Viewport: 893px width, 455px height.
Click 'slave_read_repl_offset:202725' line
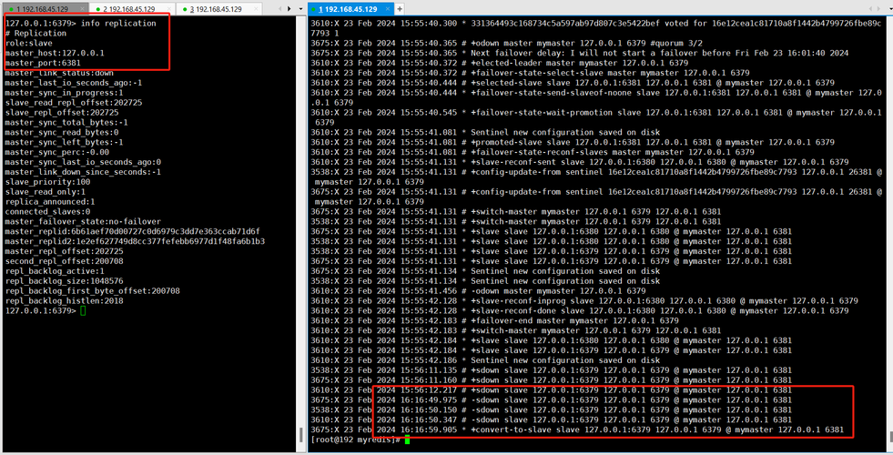click(x=74, y=103)
